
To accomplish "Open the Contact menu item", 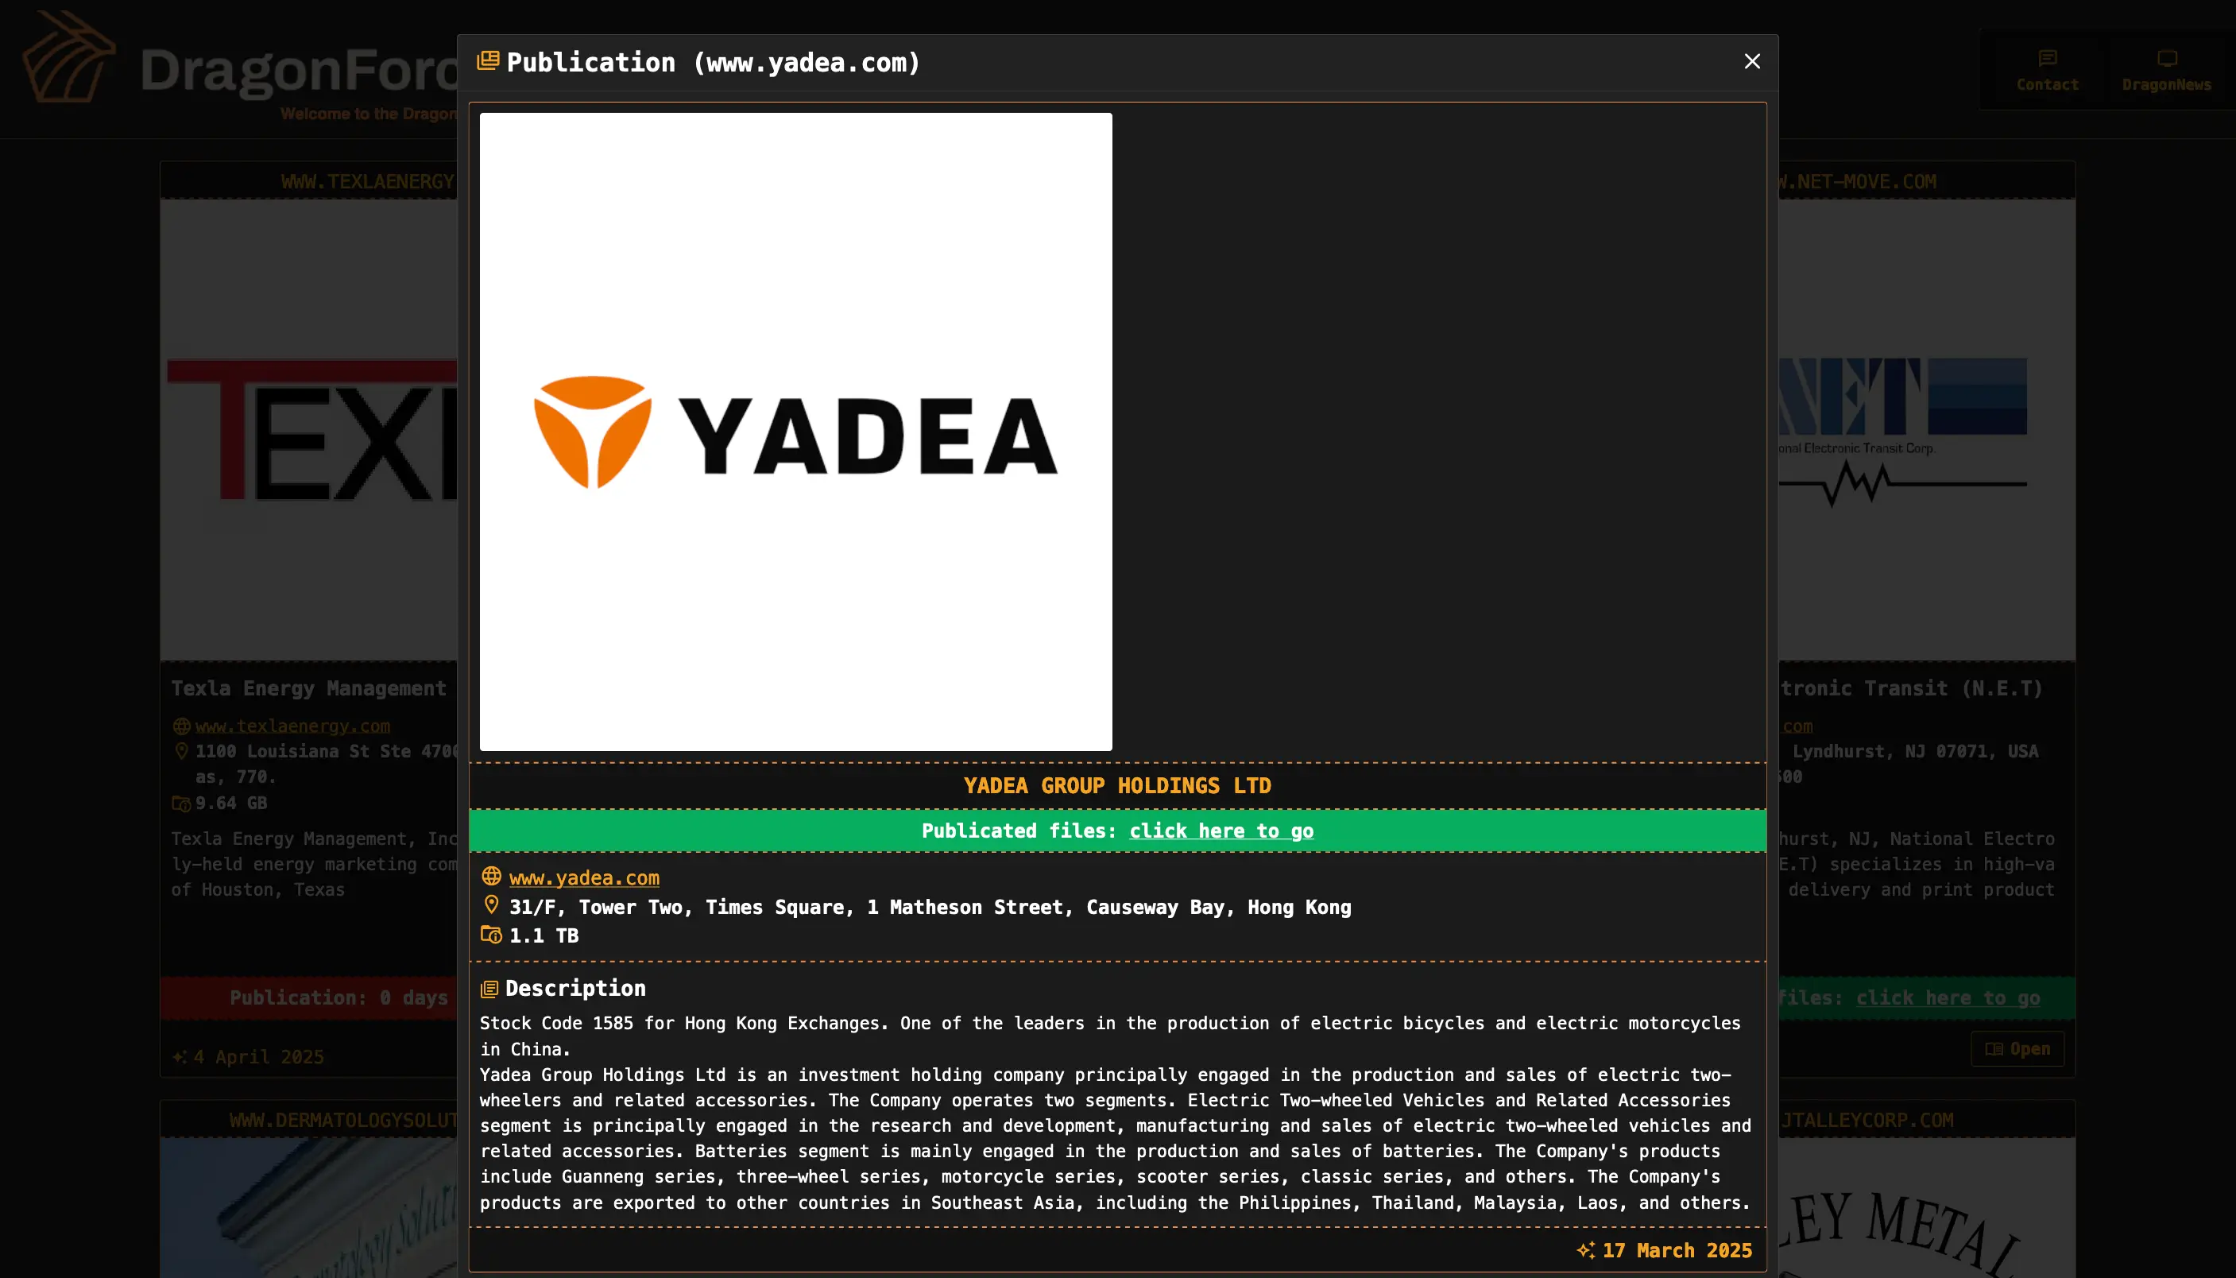I will click(2046, 84).
